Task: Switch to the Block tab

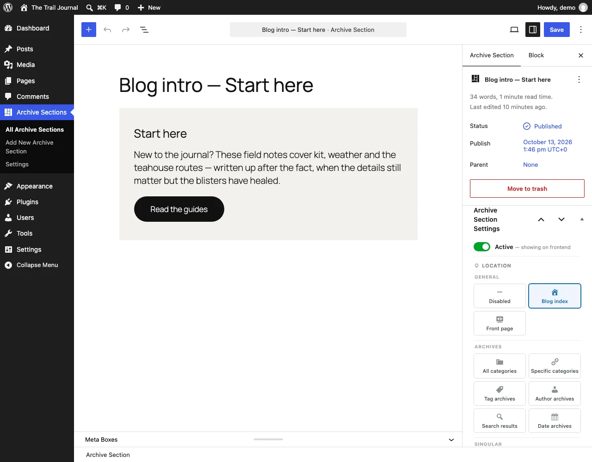Action: pos(536,55)
